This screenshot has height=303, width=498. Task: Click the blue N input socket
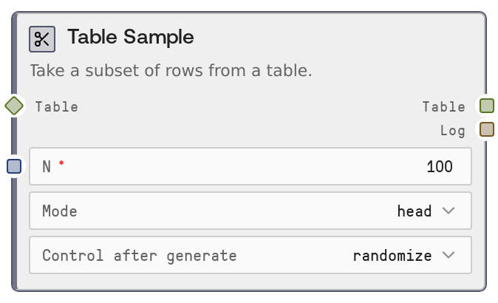pos(14,166)
